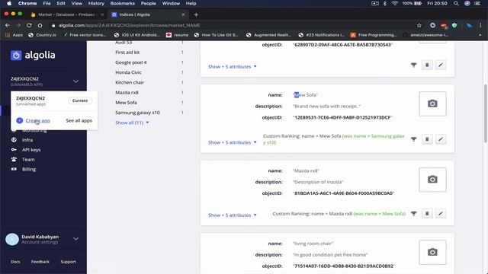
Task: Select the First aid kit facet
Action: pyautogui.click(x=127, y=53)
